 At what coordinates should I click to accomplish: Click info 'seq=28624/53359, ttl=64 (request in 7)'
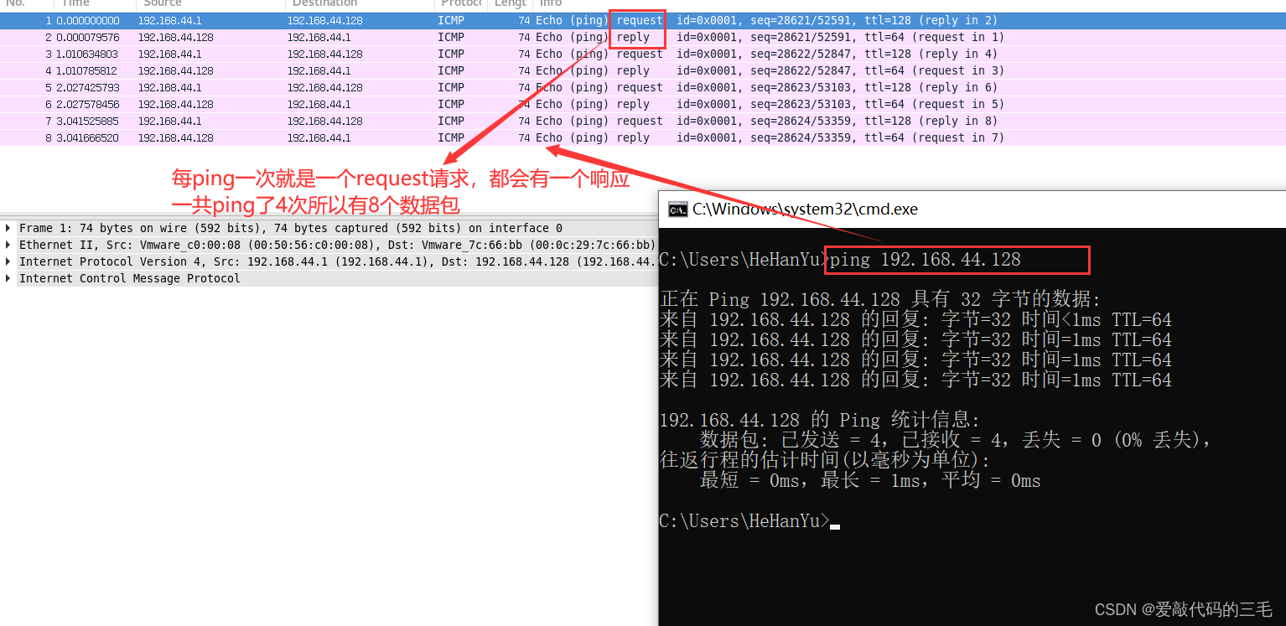point(878,137)
